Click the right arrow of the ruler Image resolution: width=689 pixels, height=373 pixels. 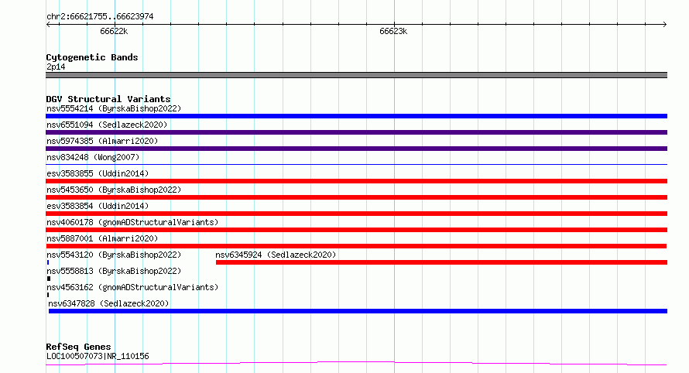click(x=665, y=24)
